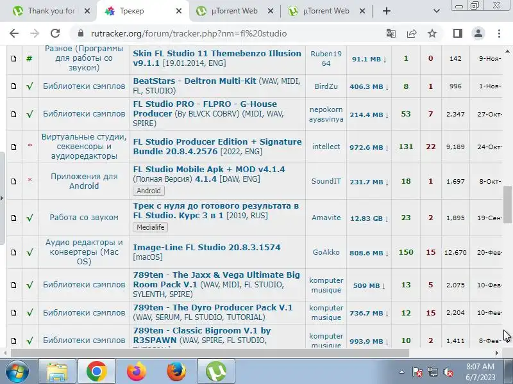Close the 'Thank you for' tab
The image size is (513, 384).
[87, 11]
